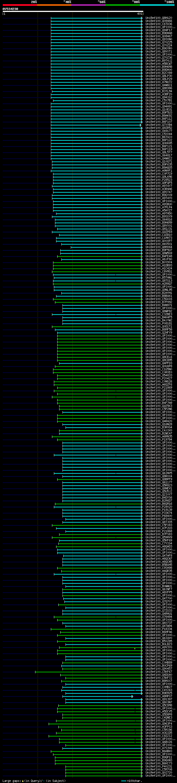Select the UniRef100_A7S3V6 label
Image resolution: width=177 pixels, height=783 pixels.
click(x=158, y=748)
